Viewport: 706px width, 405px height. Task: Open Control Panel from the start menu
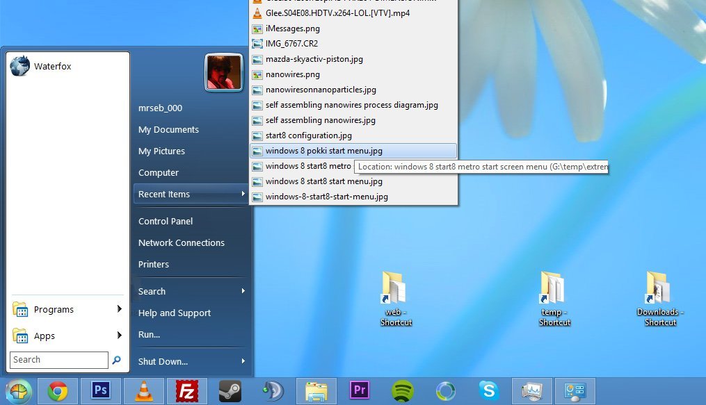coord(166,221)
